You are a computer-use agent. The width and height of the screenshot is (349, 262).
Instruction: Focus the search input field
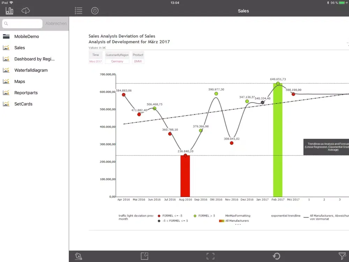(x=22, y=23)
